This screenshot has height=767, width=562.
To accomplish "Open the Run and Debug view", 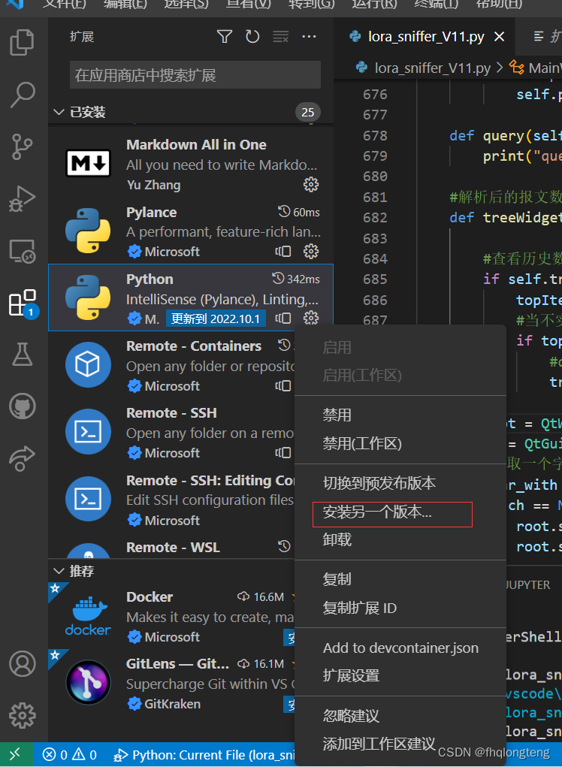I will pos(22,198).
